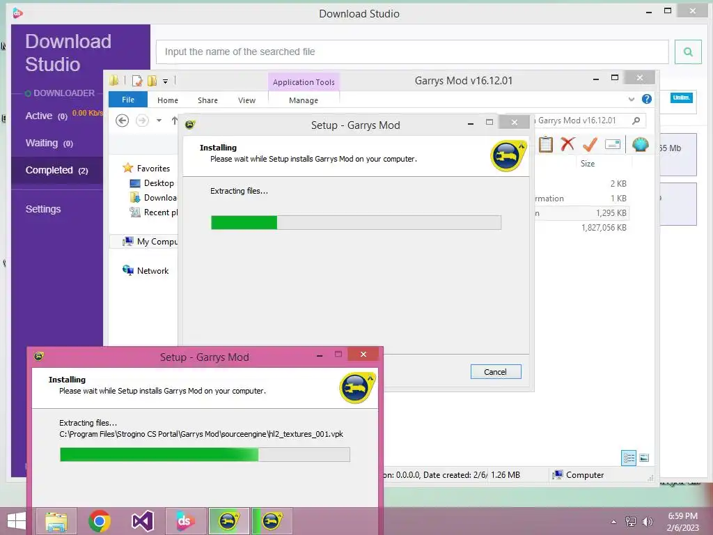This screenshot has width=713, height=535.
Task: Open the volume speaker tray icon
Action: coord(648,521)
